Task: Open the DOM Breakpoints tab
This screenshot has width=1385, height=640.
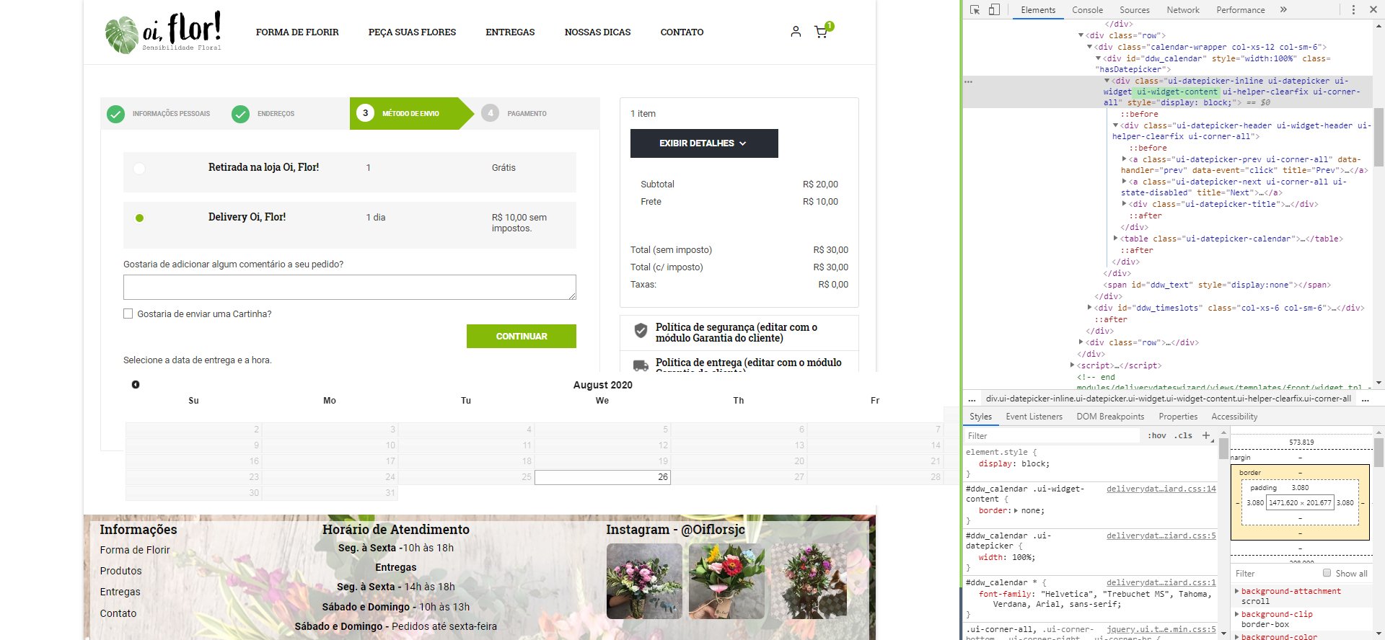Action: pyautogui.click(x=1110, y=417)
